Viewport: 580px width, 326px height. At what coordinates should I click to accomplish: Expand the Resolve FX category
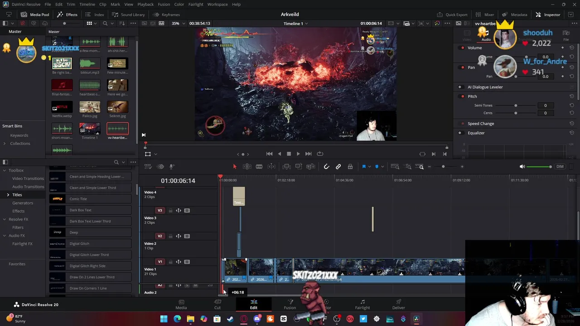5,219
